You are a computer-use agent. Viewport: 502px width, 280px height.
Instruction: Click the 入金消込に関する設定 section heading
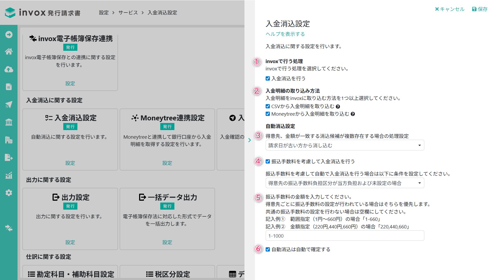[x=54, y=100]
